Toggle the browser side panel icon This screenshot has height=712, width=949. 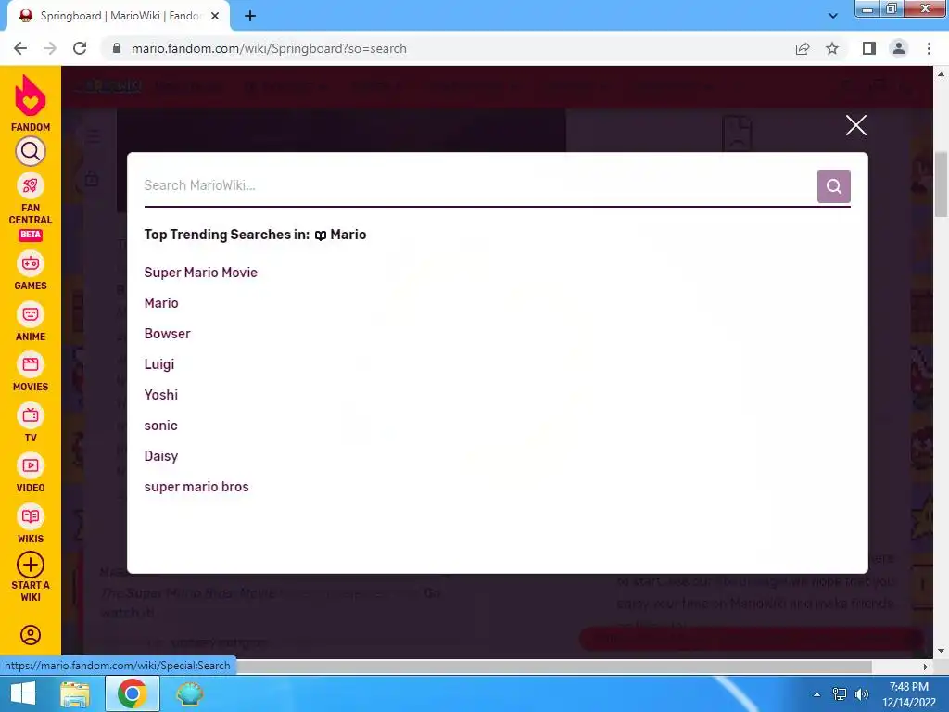pyautogui.click(x=868, y=48)
